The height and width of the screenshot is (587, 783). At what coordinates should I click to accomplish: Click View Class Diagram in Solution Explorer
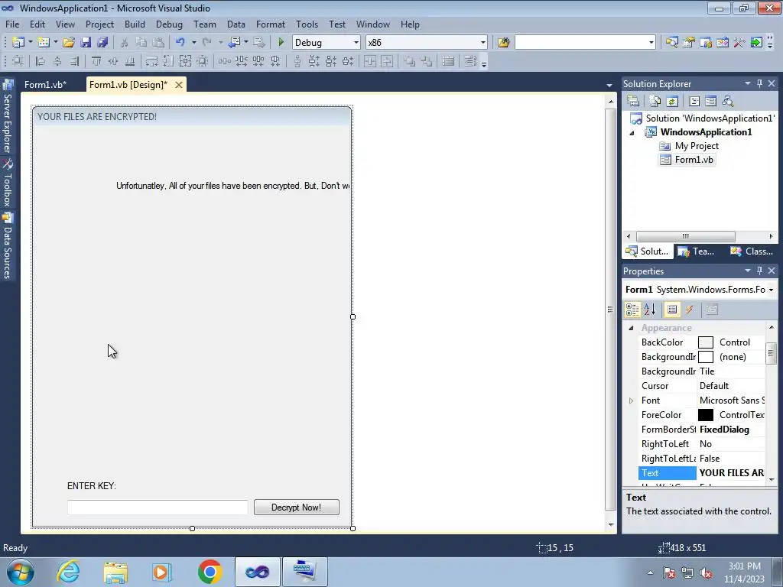click(x=728, y=102)
